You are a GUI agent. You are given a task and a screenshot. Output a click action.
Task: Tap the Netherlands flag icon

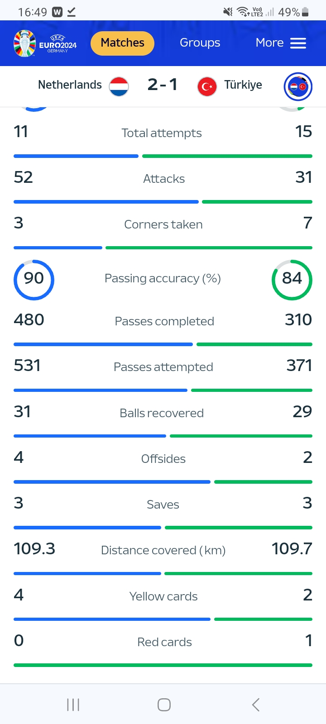119,86
